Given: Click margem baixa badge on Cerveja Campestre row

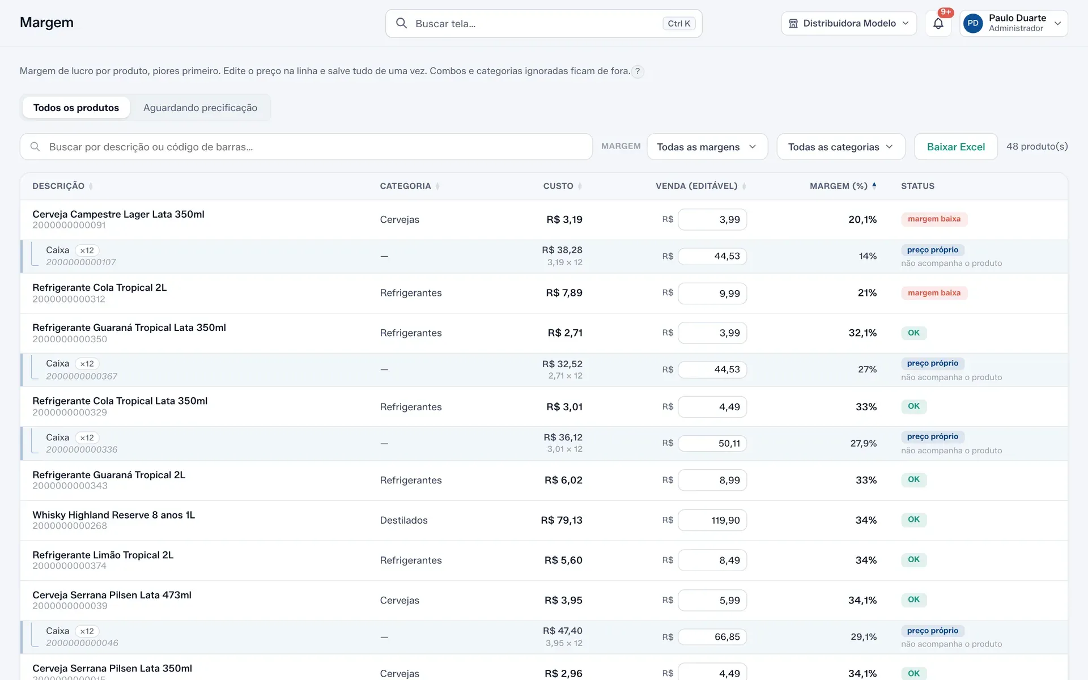Looking at the screenshot, I should [934, 219].
